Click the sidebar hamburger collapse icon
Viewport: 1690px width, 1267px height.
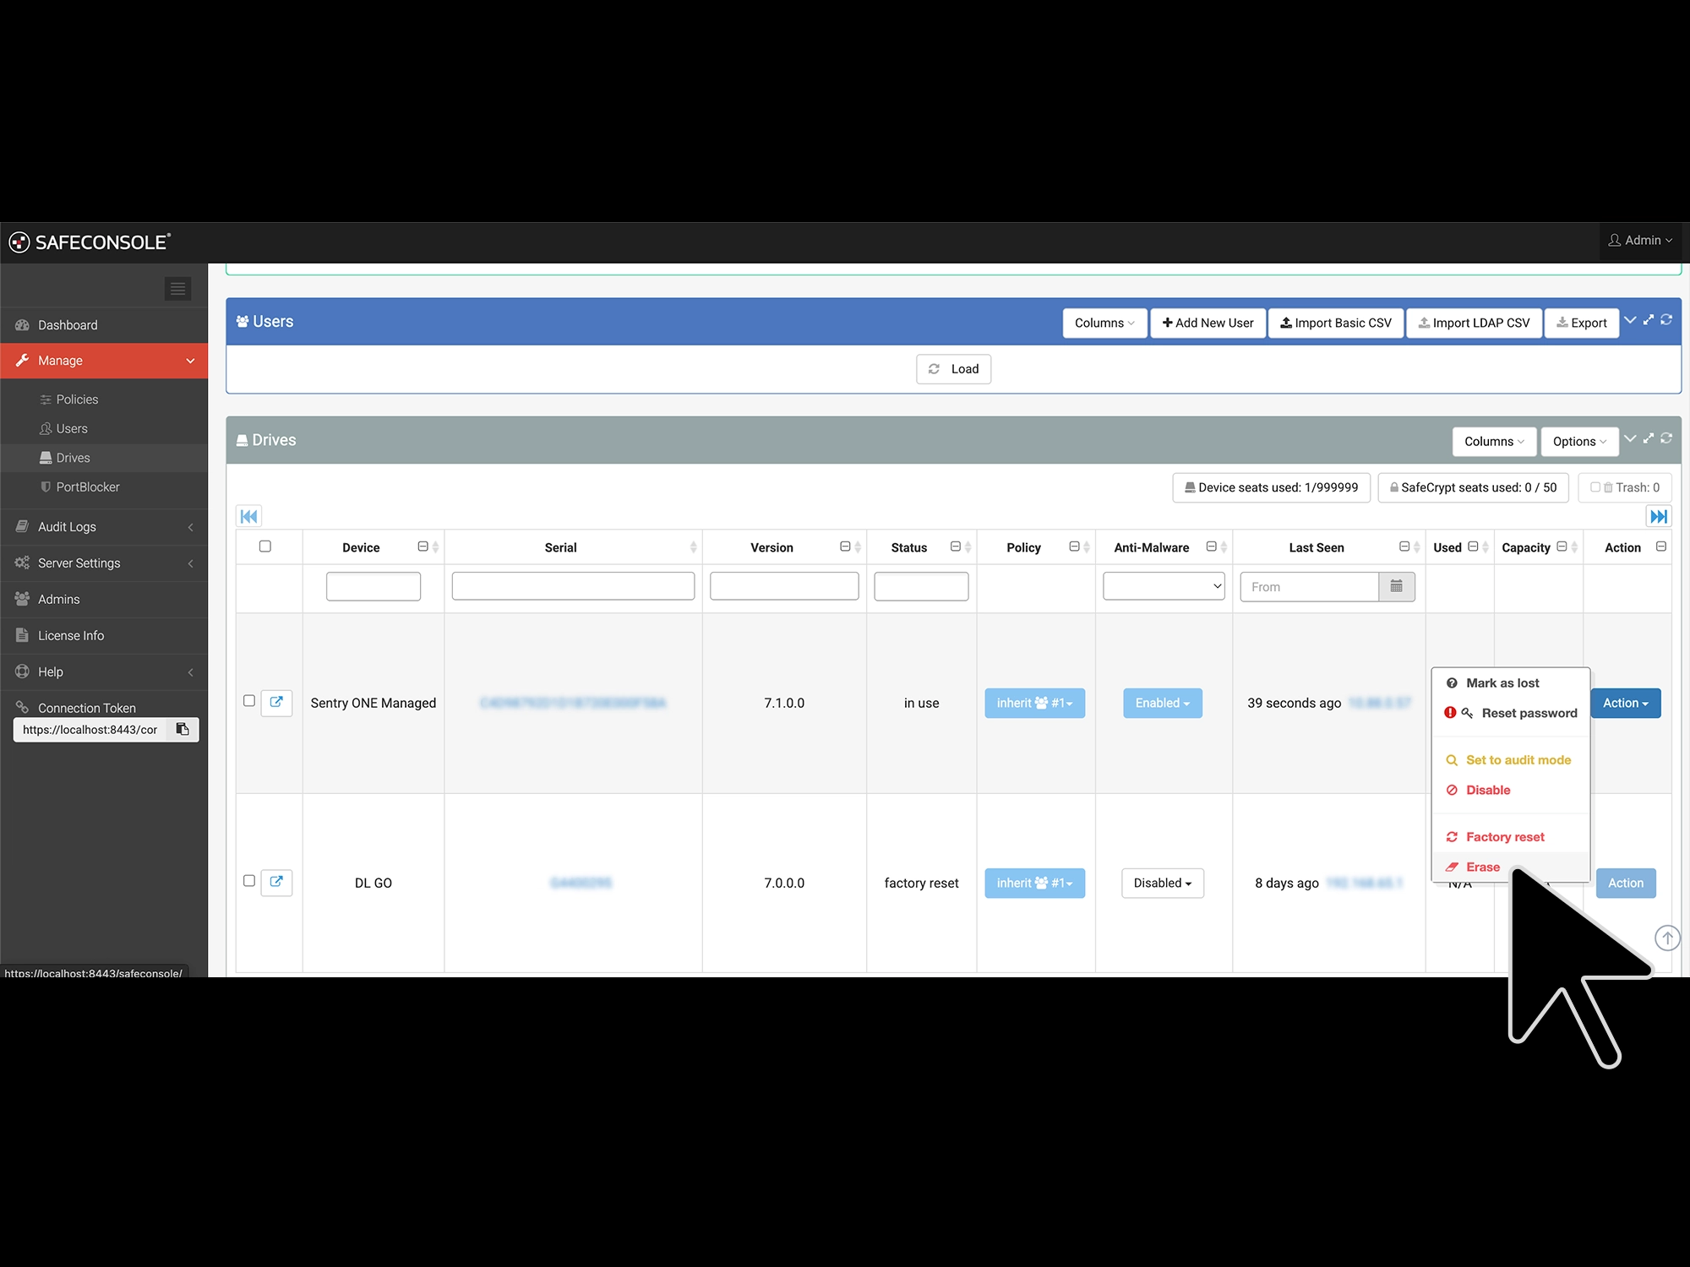point(177,289)
